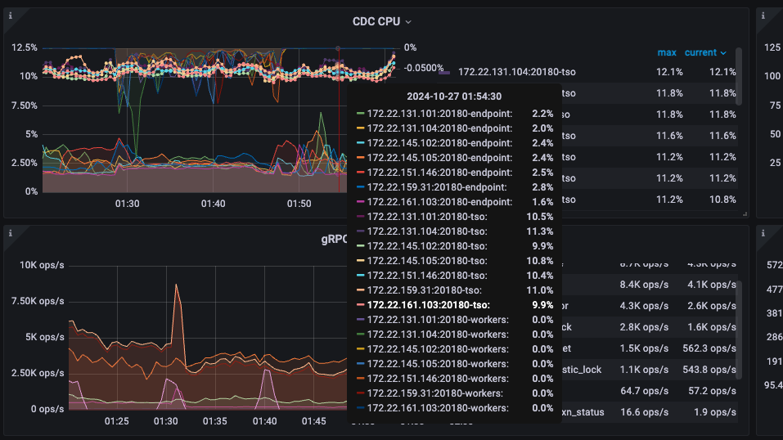Click the 1.1K ops/s legend value

644,370
